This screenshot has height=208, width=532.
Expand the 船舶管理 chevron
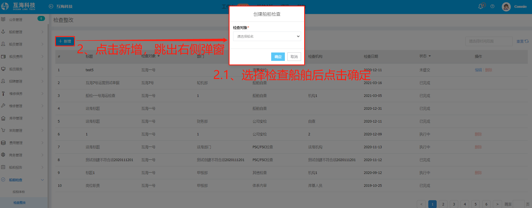click(x=42, y=32)
